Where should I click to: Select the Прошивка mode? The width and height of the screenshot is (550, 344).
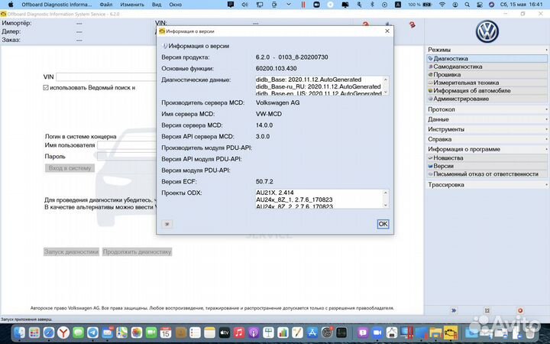pyautogui.click(x=487, y=75)
